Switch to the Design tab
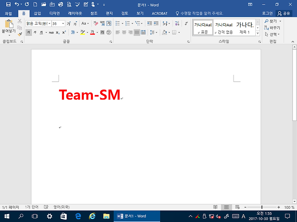Image resolution: width=297 pixels, height=222 pixels. [54, 14]
